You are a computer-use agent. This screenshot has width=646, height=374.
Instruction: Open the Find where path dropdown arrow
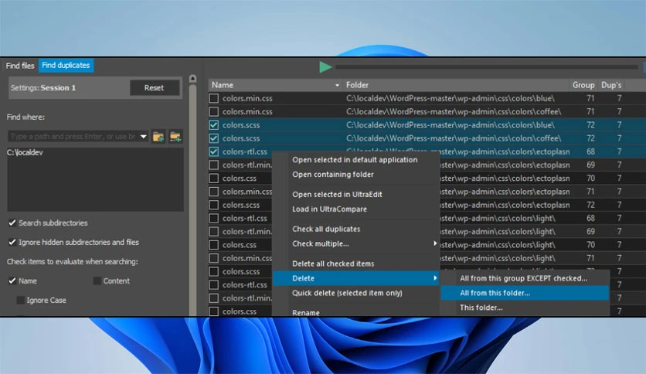pyautogui.click(x=143, y=136)
